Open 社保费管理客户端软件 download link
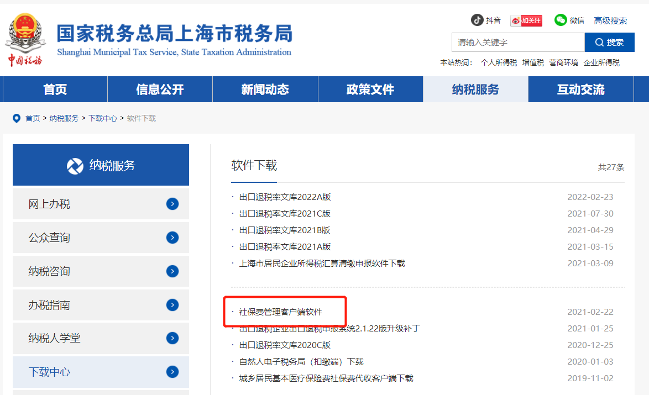 click(x=281, y=312)
